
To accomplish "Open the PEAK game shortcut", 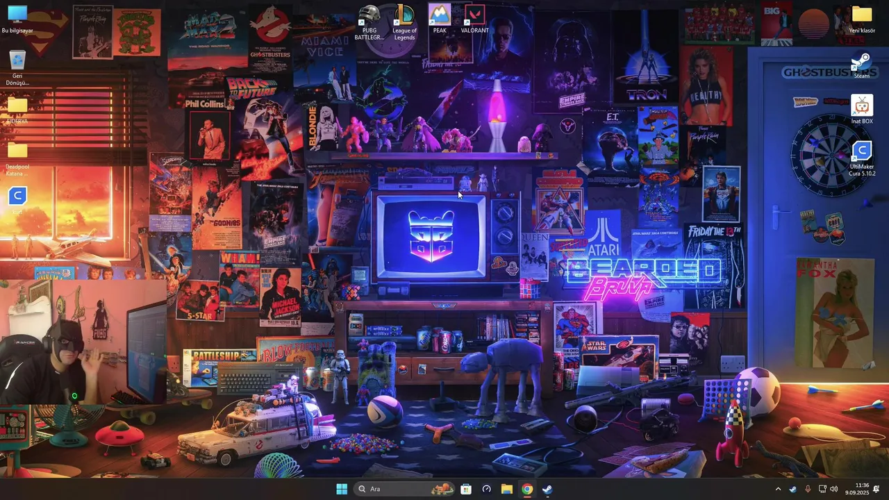I will tap(440, 19).
